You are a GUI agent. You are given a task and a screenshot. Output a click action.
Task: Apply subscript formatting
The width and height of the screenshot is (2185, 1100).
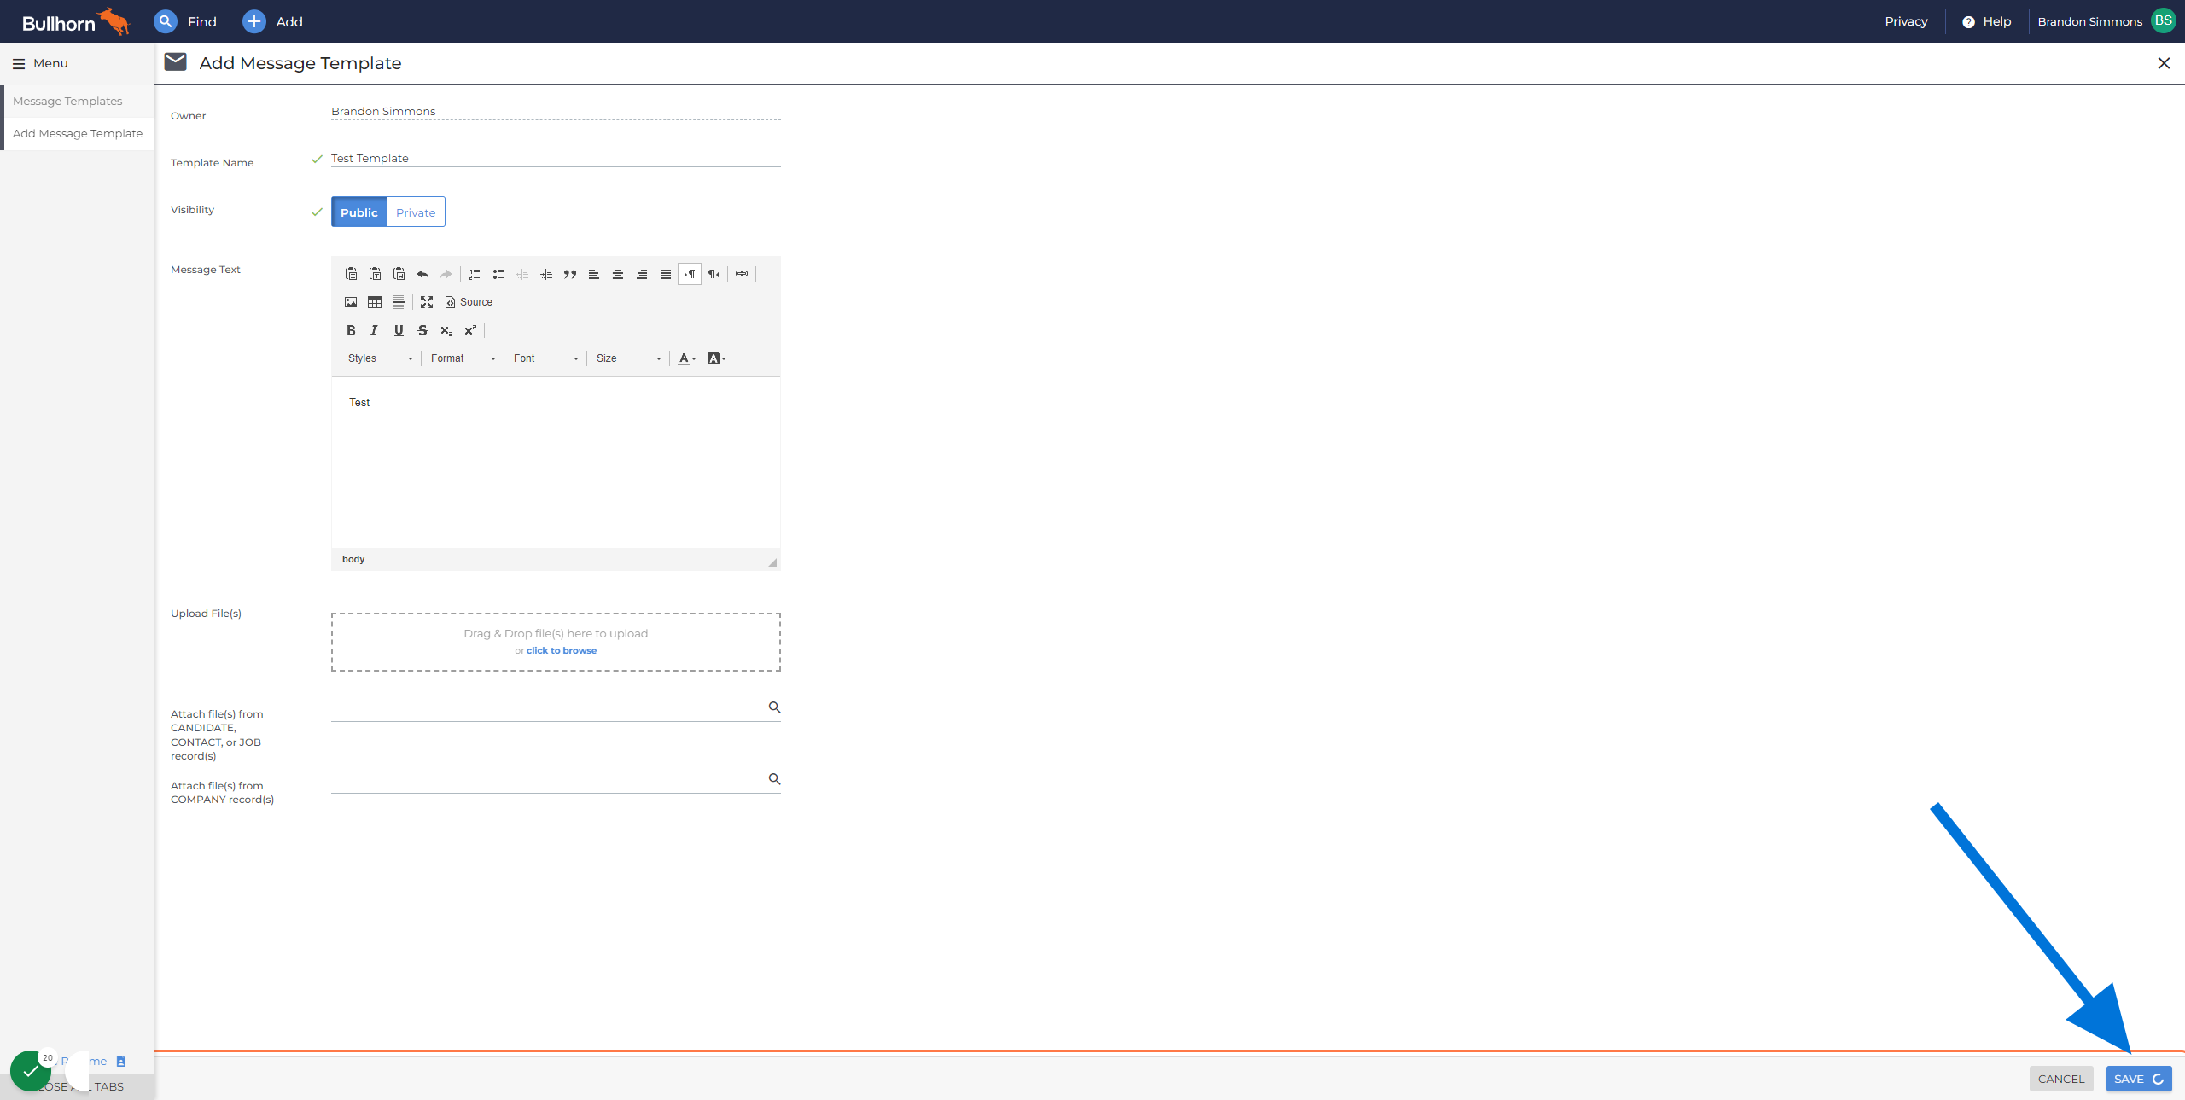tap(446, 330)
